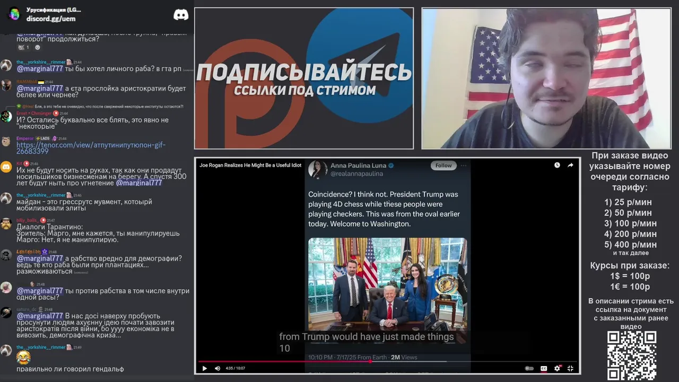Screen dimensions: 679x382
Task: Click the streamer webcam feed
Action: [x=546, y=79]
